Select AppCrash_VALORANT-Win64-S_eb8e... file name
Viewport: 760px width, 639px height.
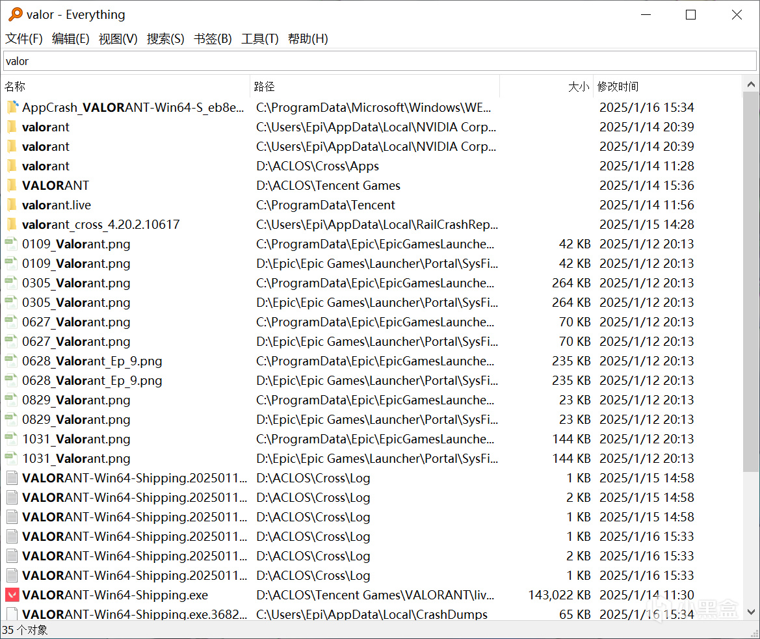pos(133,107)
